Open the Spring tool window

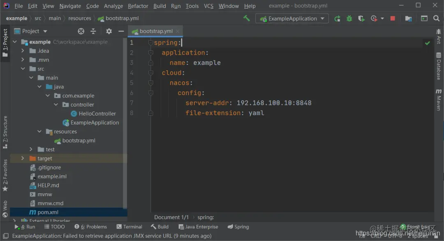point(238,227)
